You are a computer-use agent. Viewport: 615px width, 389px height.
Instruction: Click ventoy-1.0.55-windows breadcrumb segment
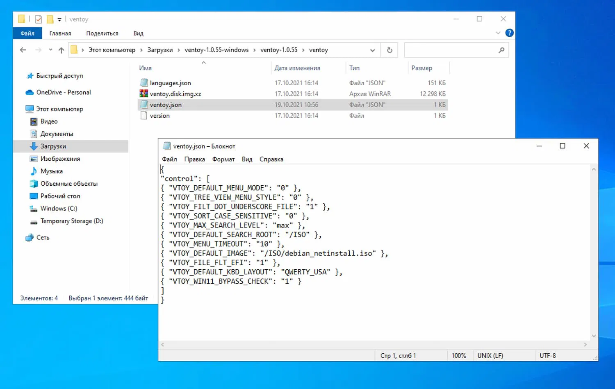pyautogui.click(x=216, y=50)
